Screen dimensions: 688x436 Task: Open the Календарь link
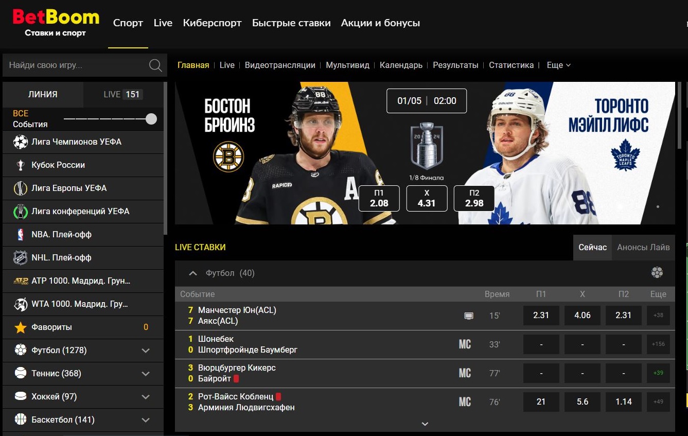[401, 65]
